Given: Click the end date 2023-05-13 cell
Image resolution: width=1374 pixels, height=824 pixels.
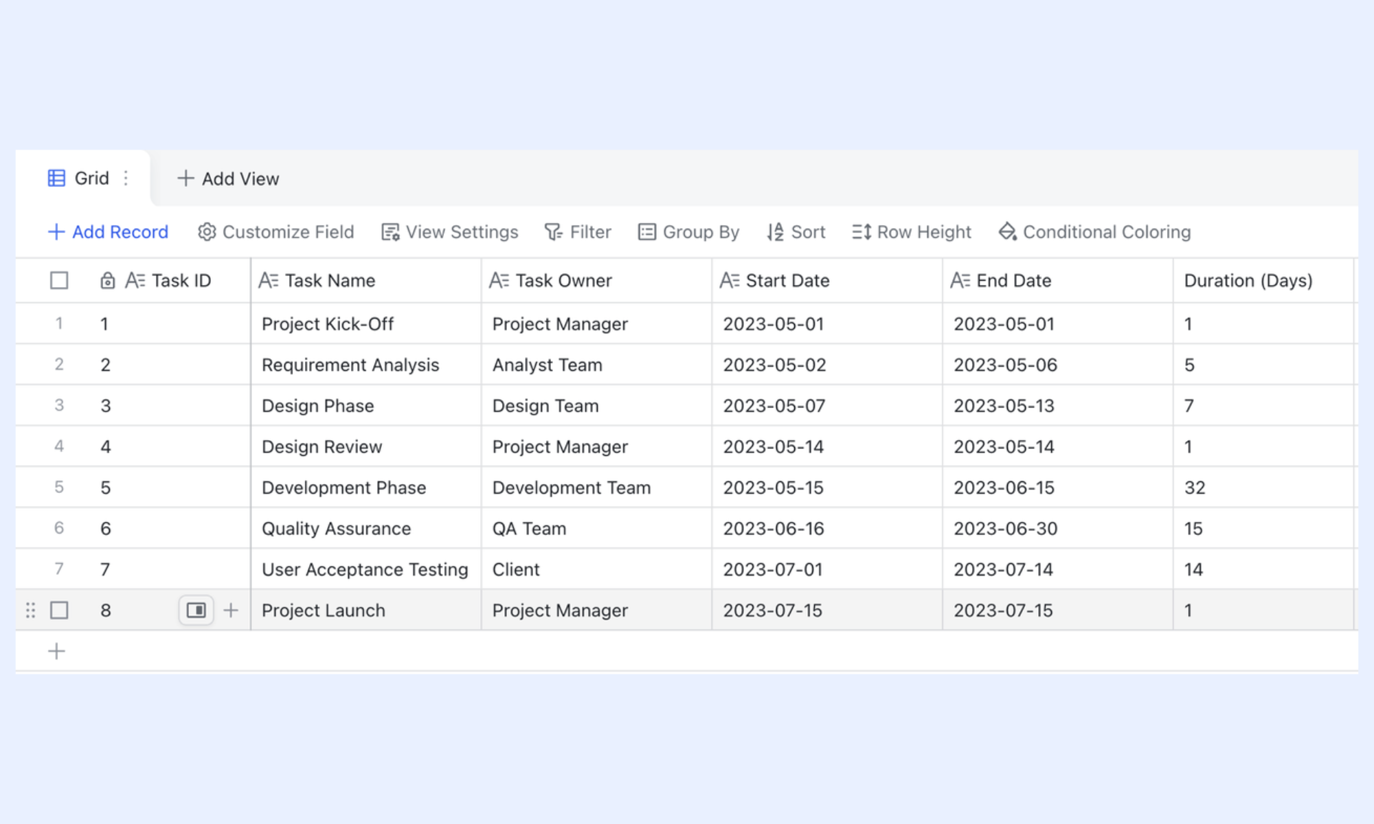Looking at the screenshot, I should 1058,405.
